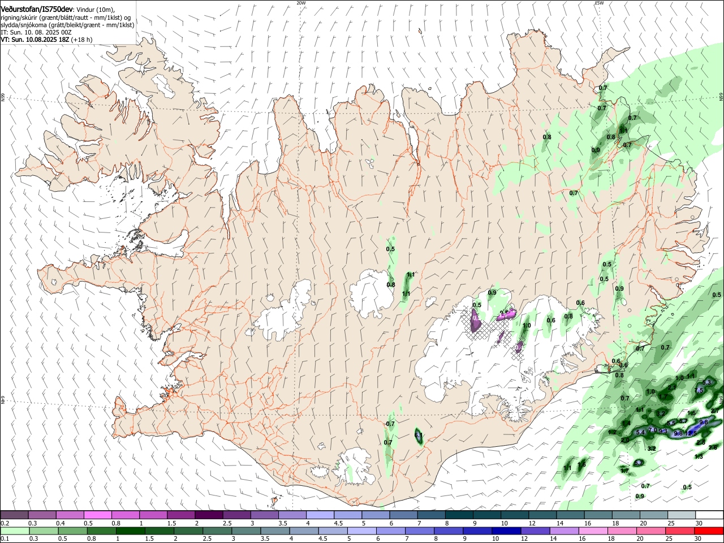Screen dimensions: 724x543
Task: Click the green 2 swatch in the rain legend
Action: (x=188, y=531)
